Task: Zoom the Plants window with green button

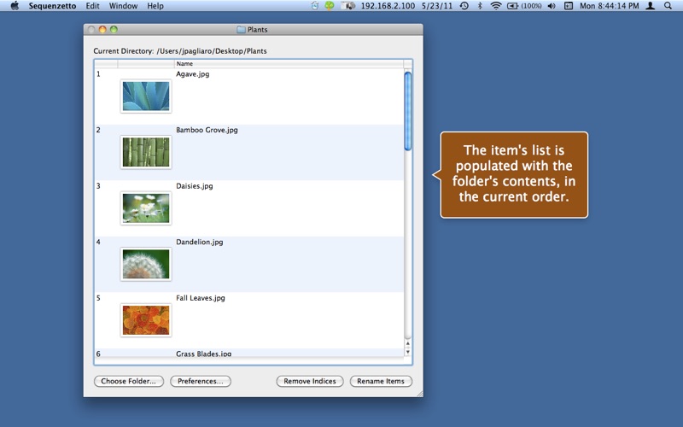Action: 114,30
